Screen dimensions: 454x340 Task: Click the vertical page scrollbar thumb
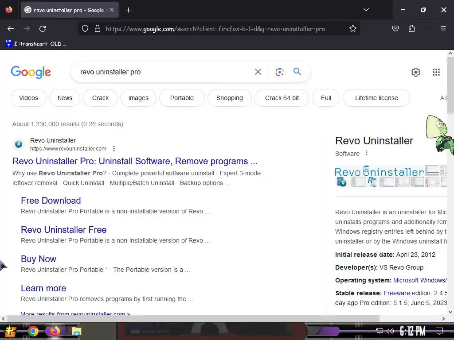point(450,85)
